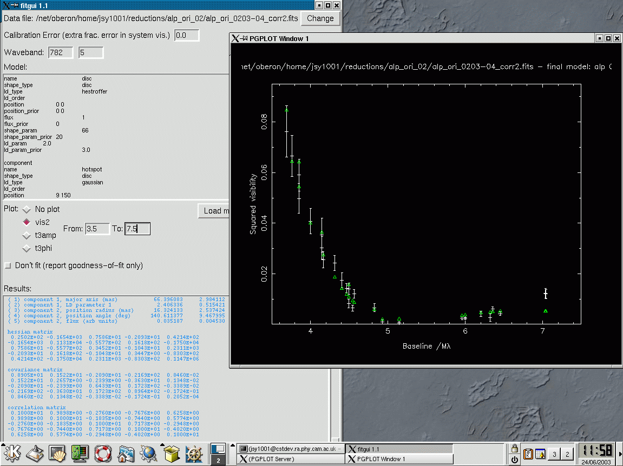Click the Change data file button

(320, 18)
